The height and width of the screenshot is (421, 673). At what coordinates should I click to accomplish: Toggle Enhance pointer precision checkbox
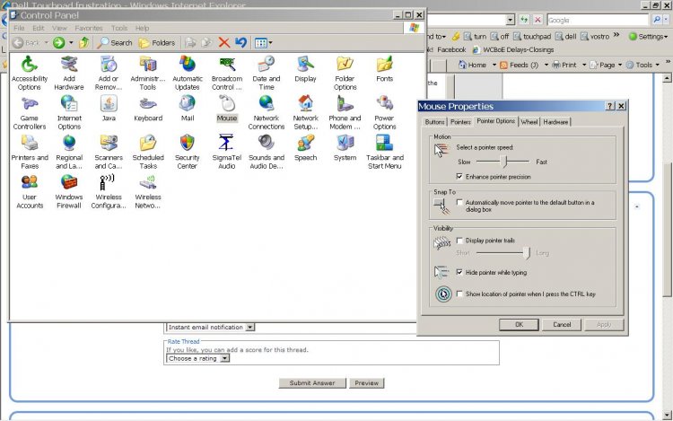pos(459,176)
